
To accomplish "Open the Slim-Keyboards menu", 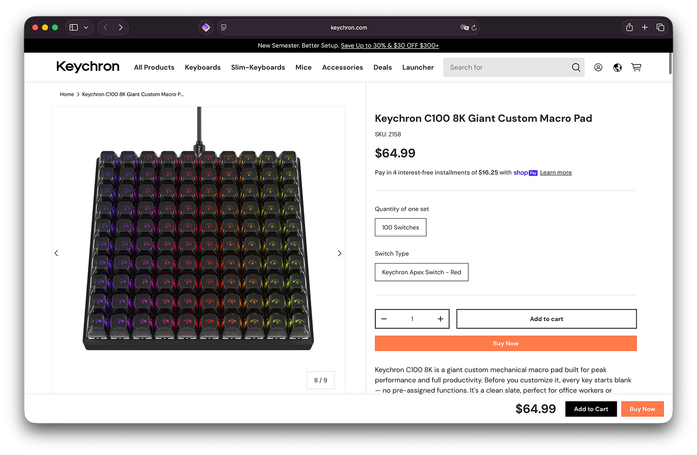I will 258,67.
